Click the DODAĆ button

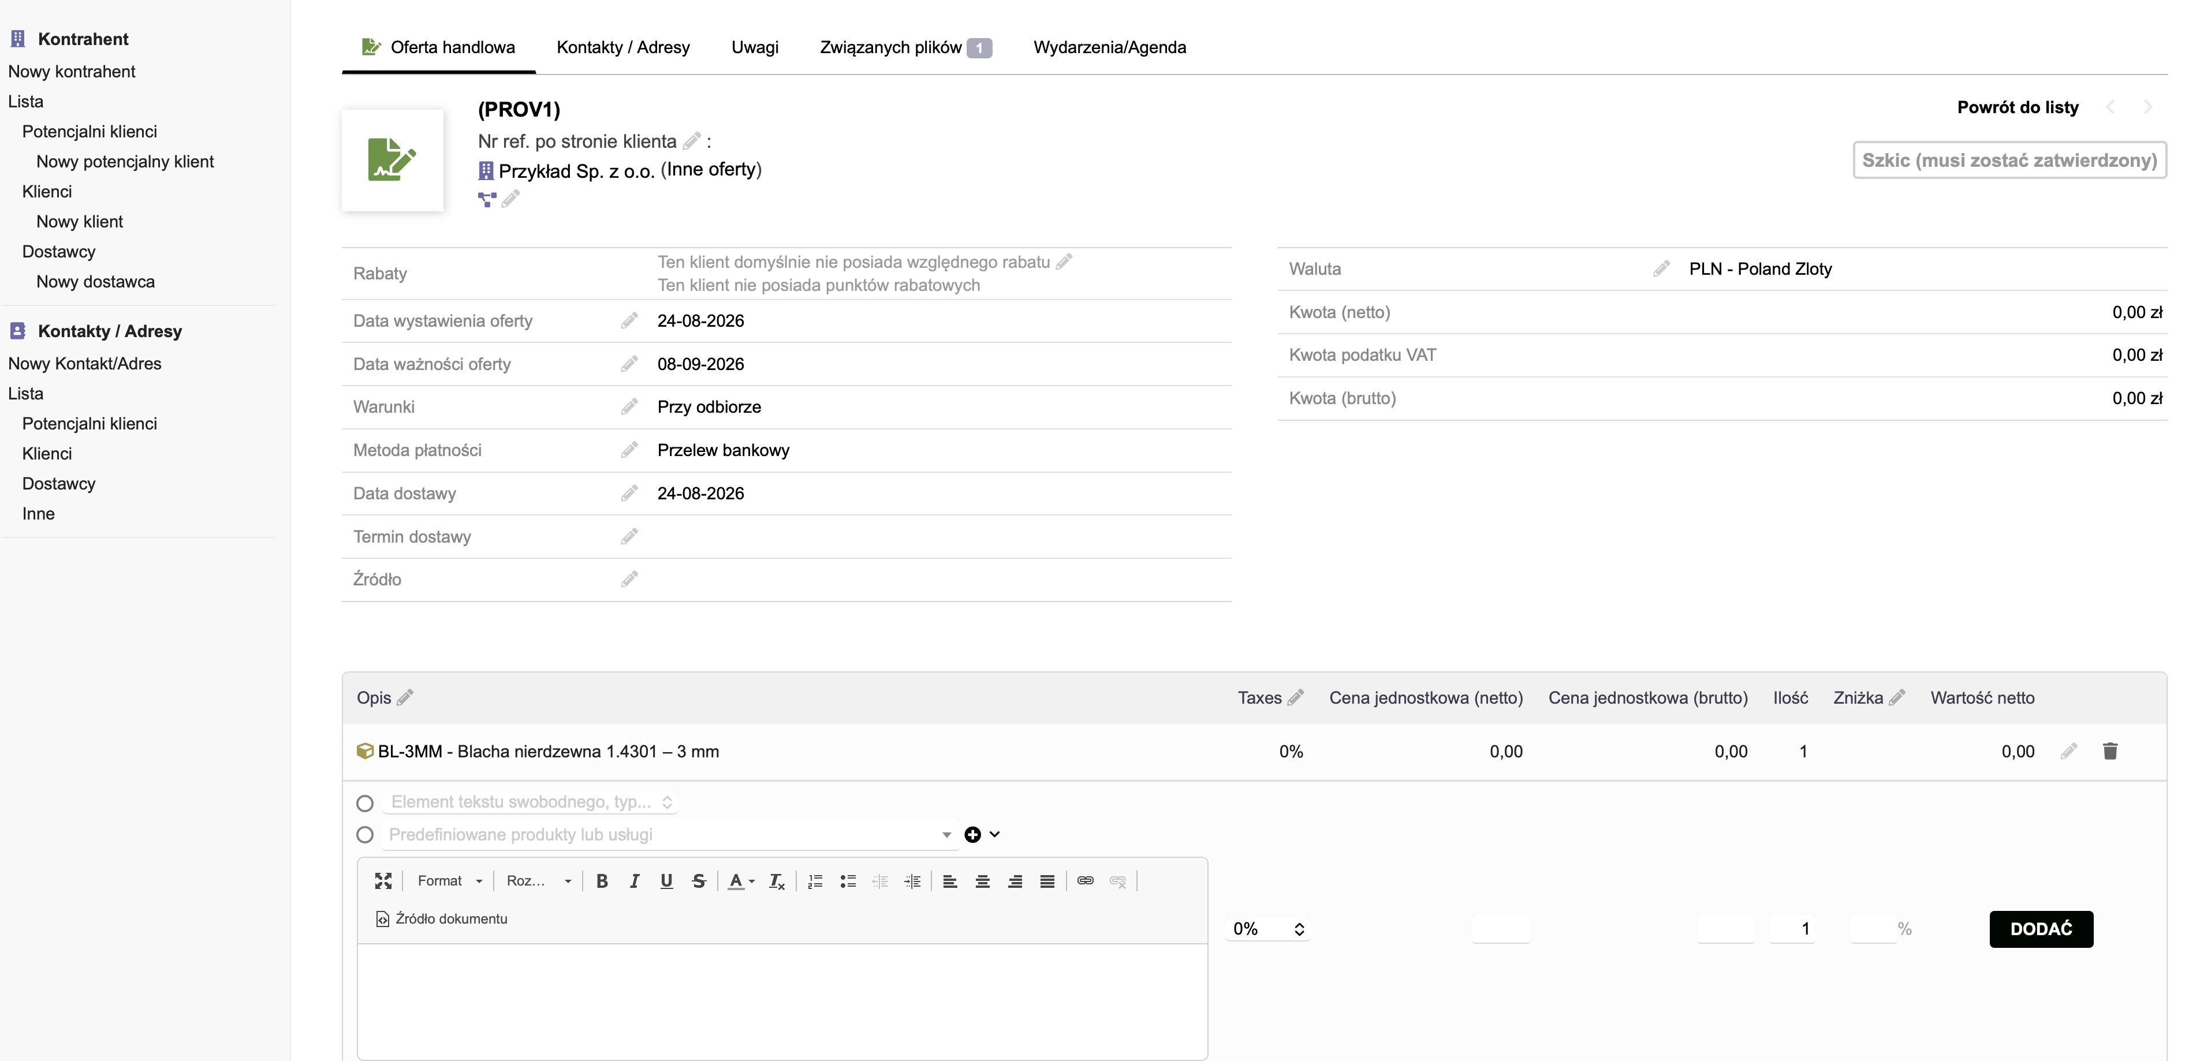point(2041,929)
